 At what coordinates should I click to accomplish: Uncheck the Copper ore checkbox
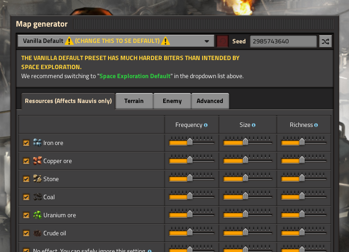click(x=26, y=161)
